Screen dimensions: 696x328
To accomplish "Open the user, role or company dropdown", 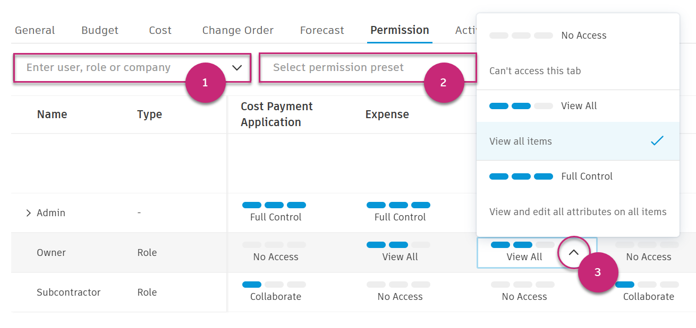I will coord(237,68).
